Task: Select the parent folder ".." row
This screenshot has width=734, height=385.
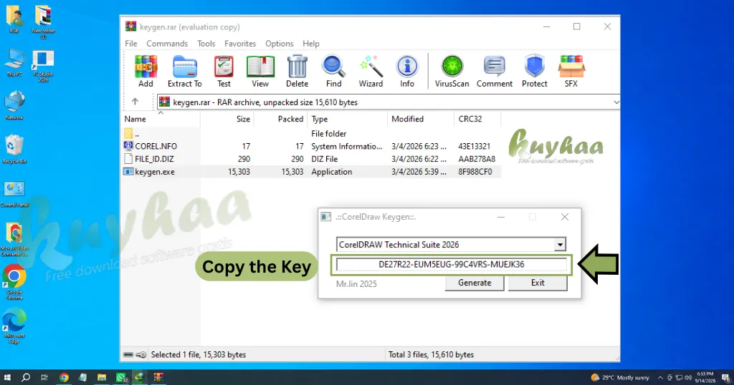Action: coord(311,134)
